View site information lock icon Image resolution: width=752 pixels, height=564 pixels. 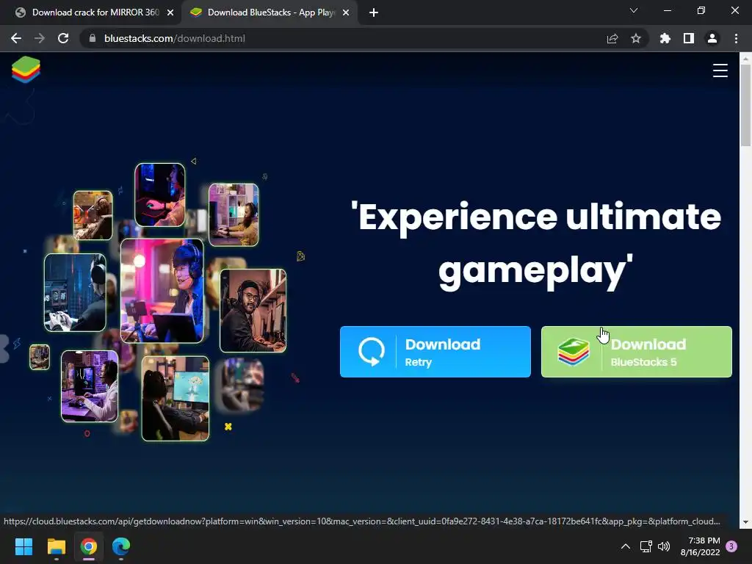click(93, 38)
